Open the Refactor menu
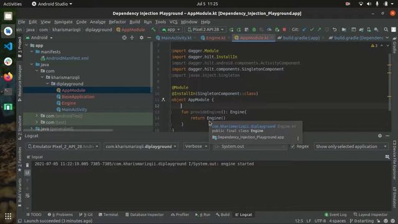 point(118,22)
